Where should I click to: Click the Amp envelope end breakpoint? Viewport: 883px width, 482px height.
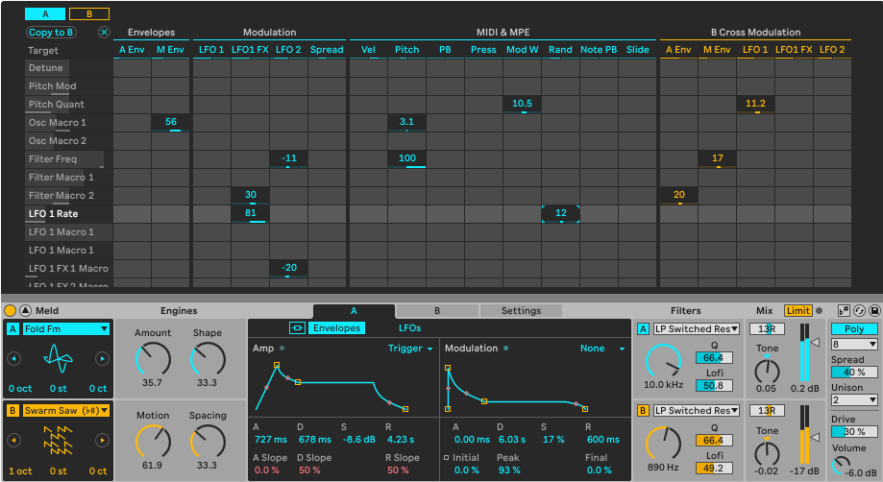[405, 409]
